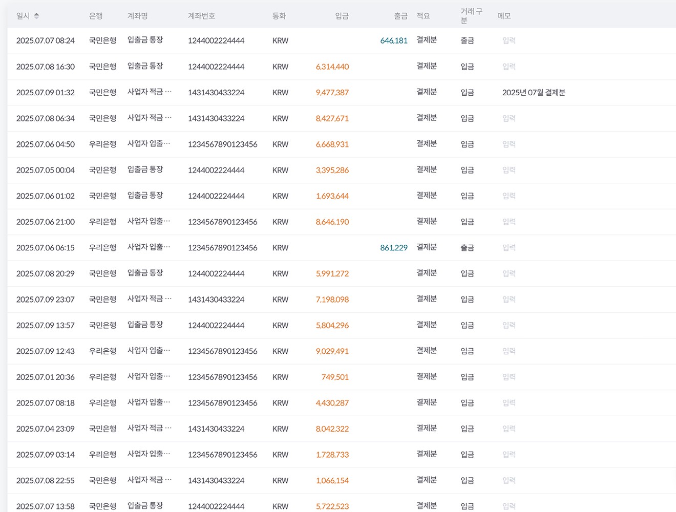676x512 pixels.
Task: Expand the 2025.07.06 21:00 account name ellipsis
Action: click(x=169, y=221)
